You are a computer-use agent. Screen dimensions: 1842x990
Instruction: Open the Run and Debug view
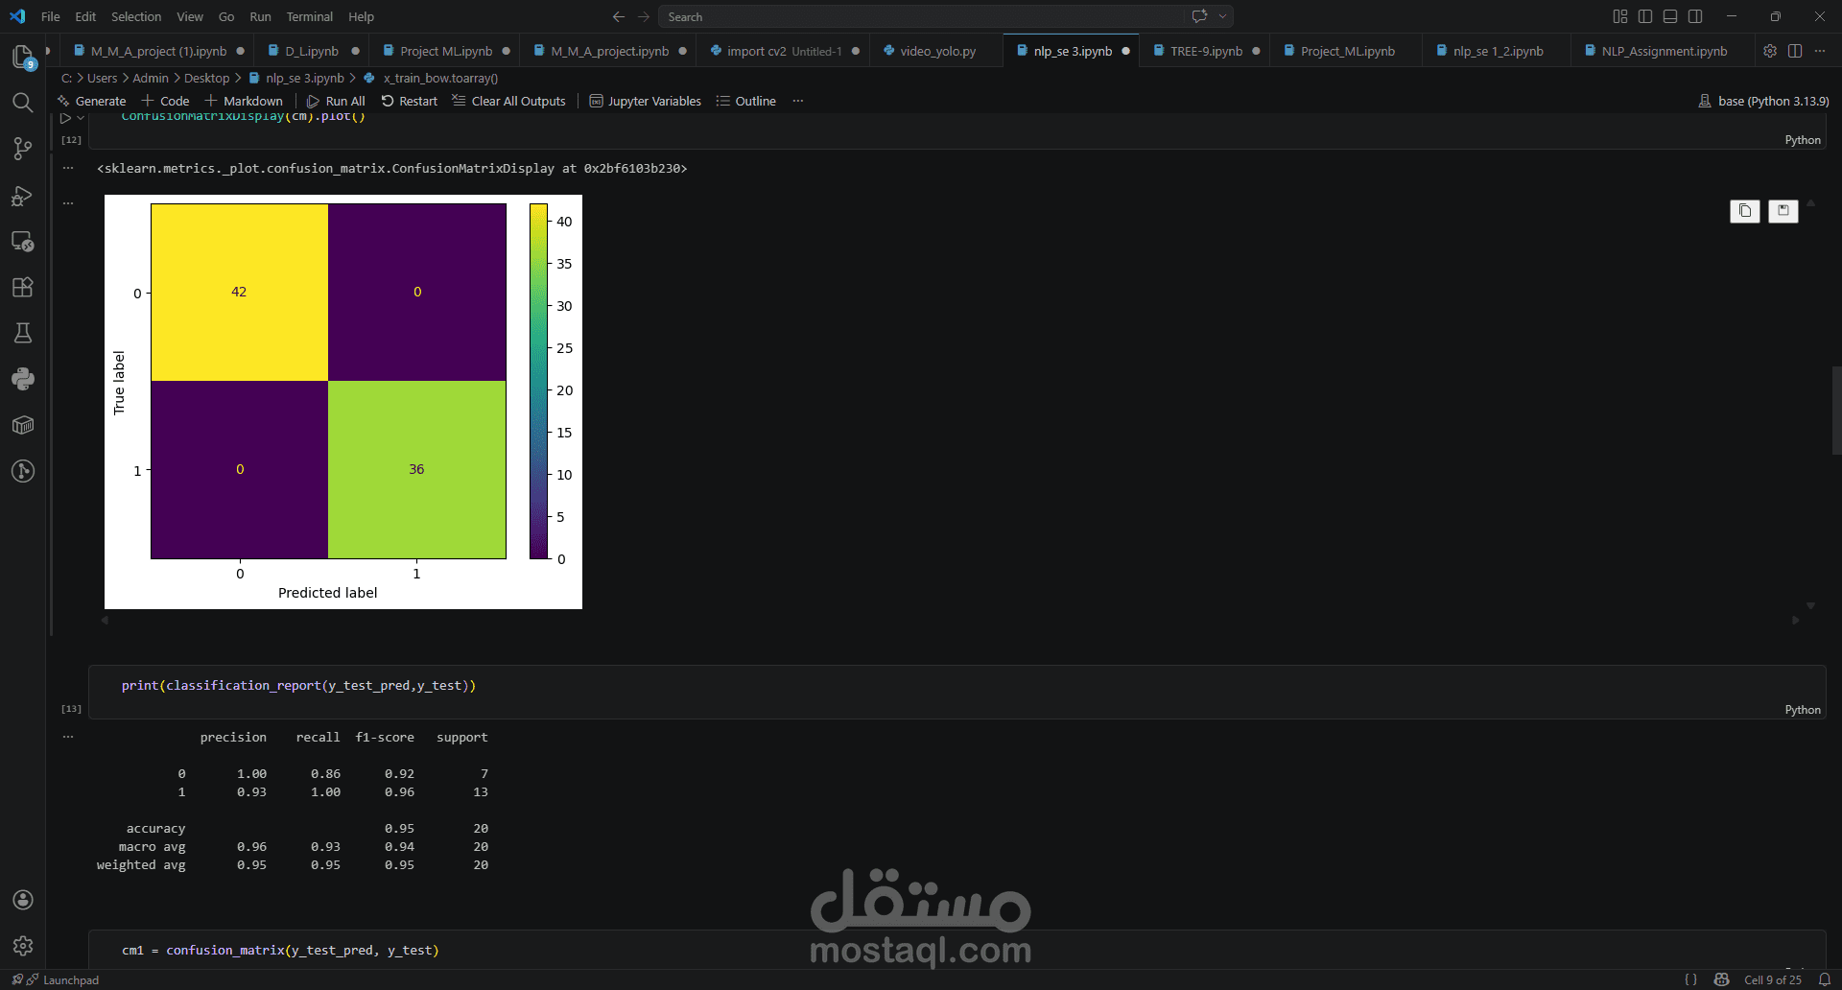(23, 196)
